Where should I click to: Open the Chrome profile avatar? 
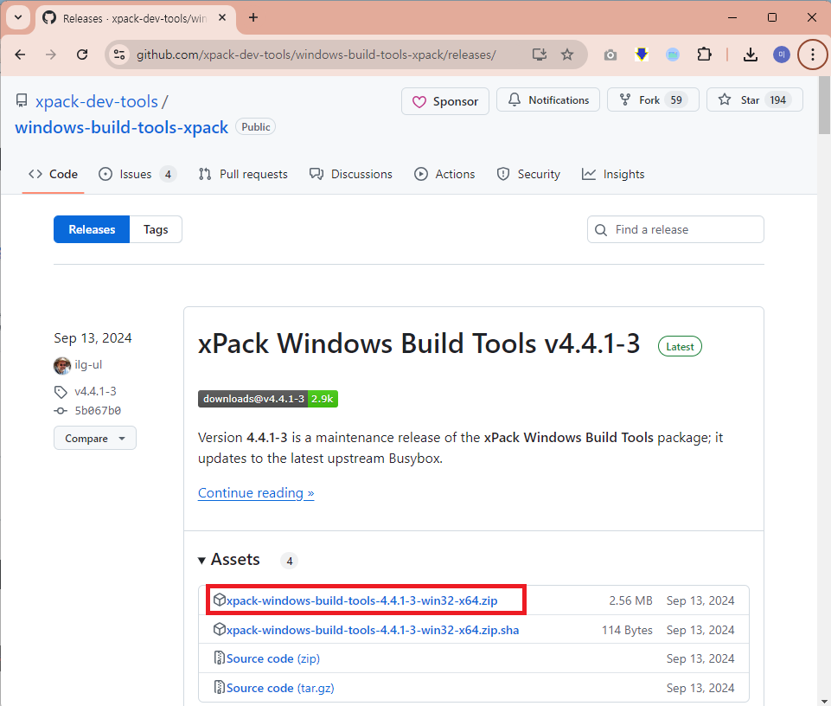pos(782,55)
